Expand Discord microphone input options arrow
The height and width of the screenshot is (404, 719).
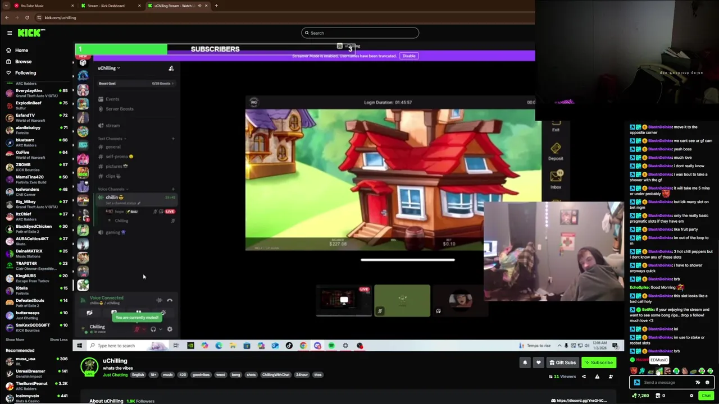pyautogui.click(x=144, y=329)
